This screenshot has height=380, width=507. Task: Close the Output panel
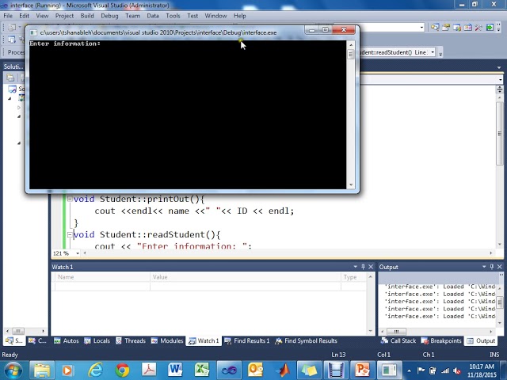[500, 267]
